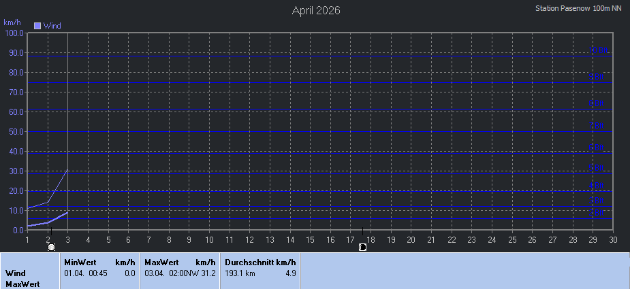The height and width of the screenshot is (289, 630).
Task: Click the 100.0 label on y-axis
Action: pos(14,33)
